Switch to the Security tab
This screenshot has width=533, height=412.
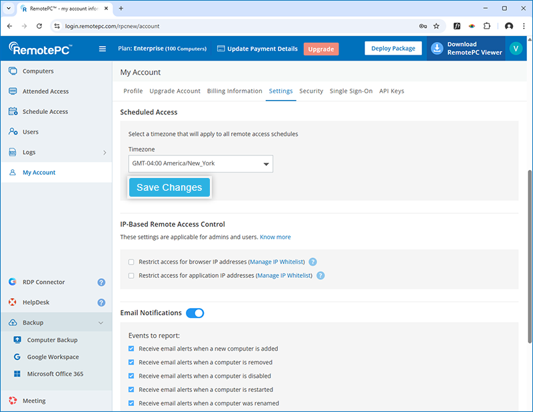pos(311,91)
